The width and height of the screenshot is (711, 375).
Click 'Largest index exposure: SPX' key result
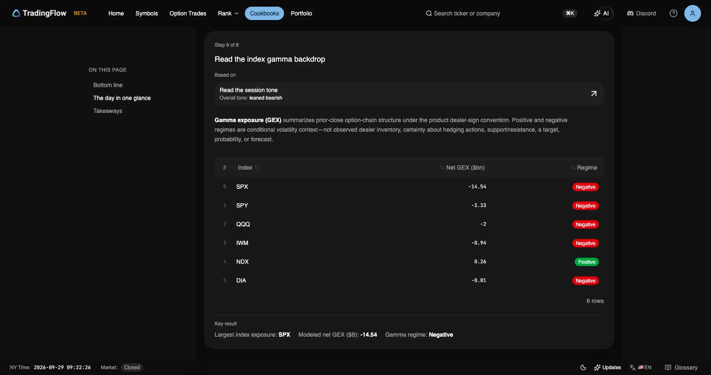click(x=252, y=335)
